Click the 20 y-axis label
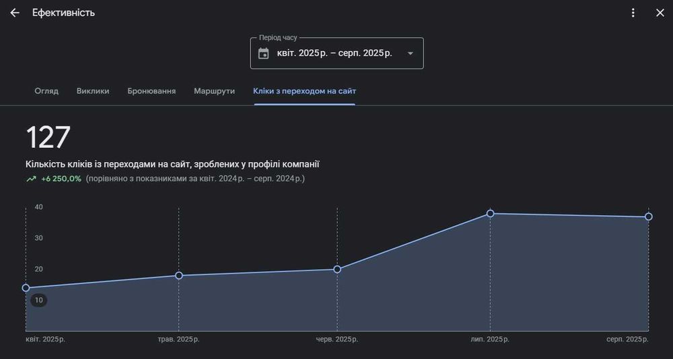Screen dimensions: 673x359 (x=39, y=269)
